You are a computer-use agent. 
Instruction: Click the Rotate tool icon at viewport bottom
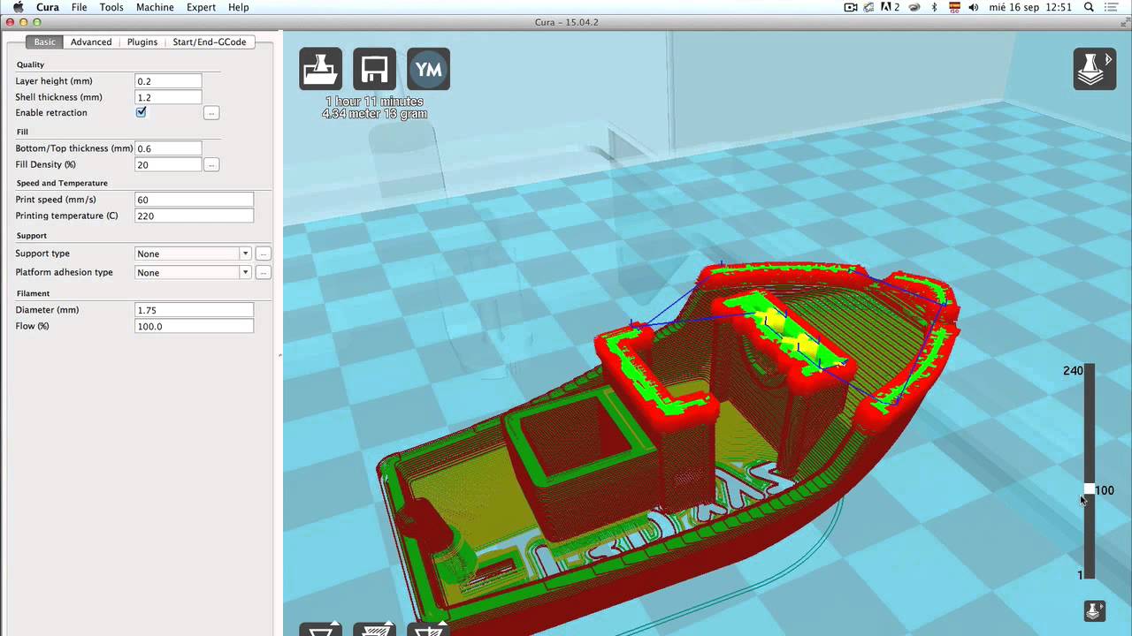tap(320, 629)
